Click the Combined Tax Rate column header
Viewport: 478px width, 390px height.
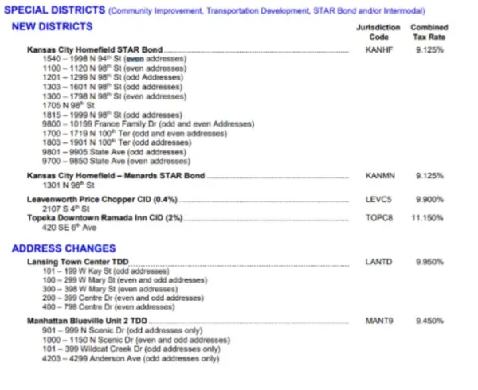tap(429, 32)
